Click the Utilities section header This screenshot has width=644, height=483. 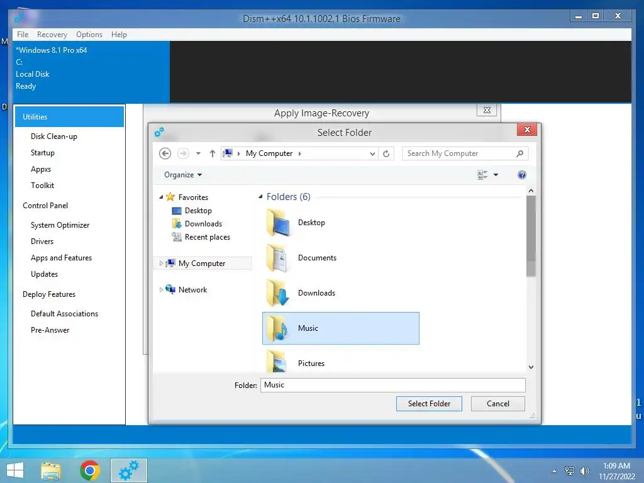tap(69, 116)
